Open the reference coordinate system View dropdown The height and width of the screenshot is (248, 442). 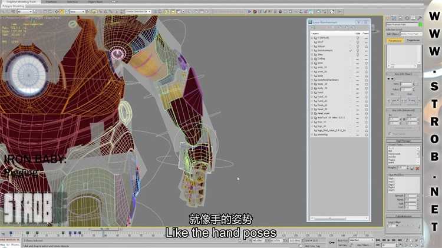pos(77,12)
